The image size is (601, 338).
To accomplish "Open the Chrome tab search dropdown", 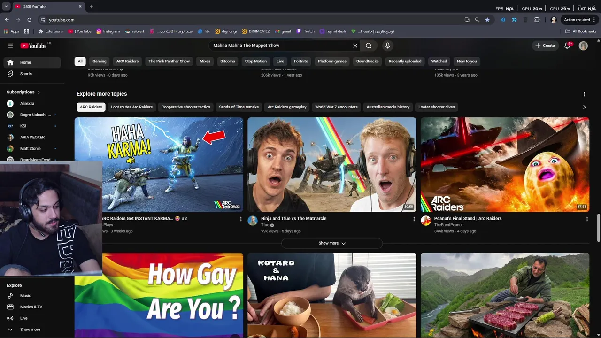I will pos(6,7).
